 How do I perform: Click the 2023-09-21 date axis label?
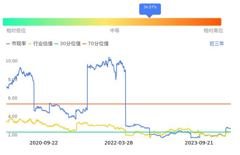pos(199,143)
